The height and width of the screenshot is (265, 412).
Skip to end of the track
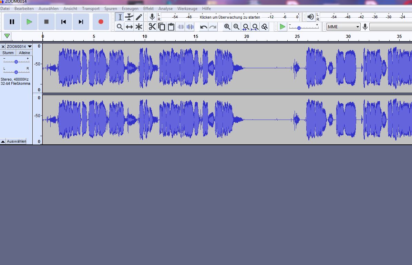81,22
